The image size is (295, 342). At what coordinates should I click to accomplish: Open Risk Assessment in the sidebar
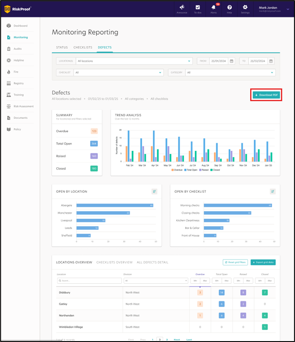click(23, 106)
